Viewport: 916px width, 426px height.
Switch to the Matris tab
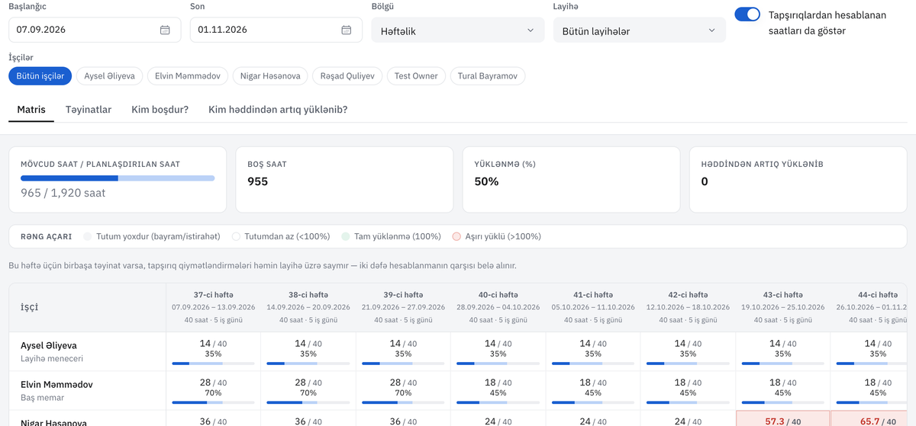[x=31, y=110]
